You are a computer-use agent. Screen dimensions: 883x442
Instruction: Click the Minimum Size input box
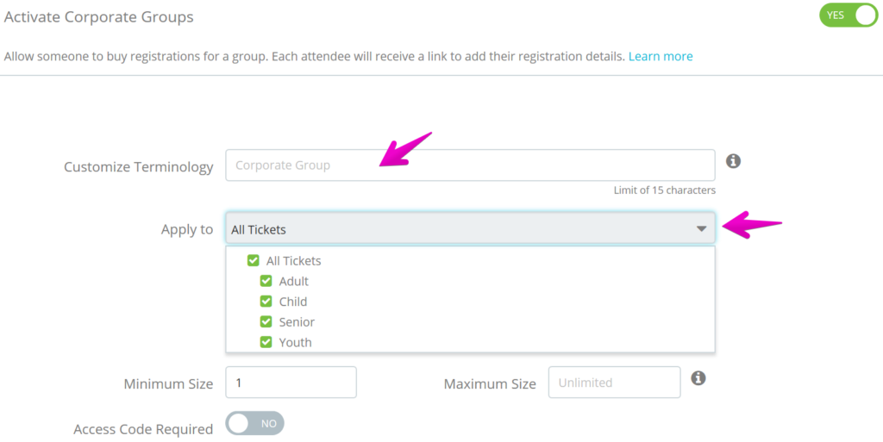[x=291, y=383]
